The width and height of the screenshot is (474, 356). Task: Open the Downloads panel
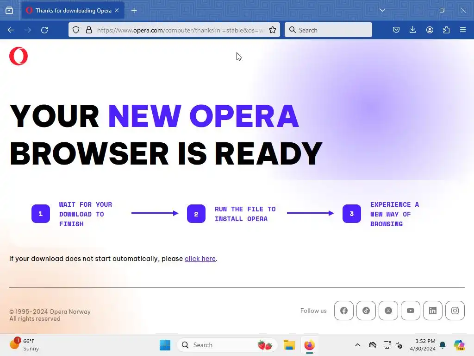[x=412, y=30]
